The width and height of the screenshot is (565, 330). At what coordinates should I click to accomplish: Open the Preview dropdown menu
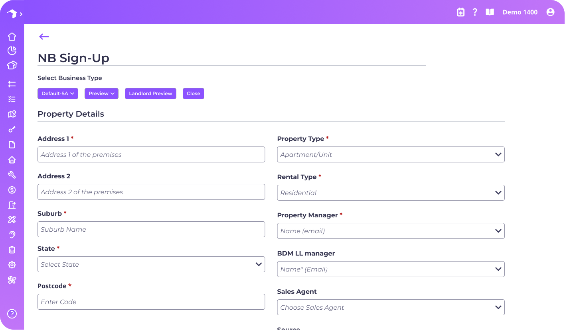[x=101, y=94]
